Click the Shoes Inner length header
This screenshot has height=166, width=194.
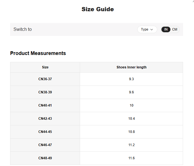click(x=131, y=67)
